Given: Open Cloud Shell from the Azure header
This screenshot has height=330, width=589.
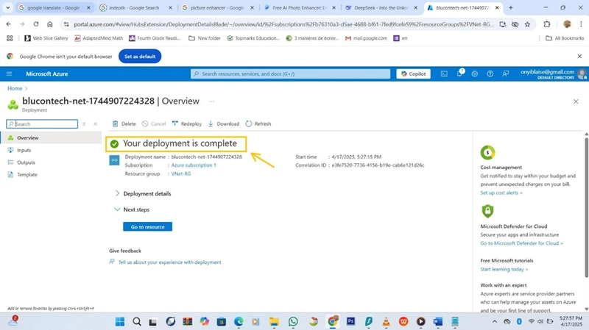Looking at the screenshot, I should click(x=444, y=74).
